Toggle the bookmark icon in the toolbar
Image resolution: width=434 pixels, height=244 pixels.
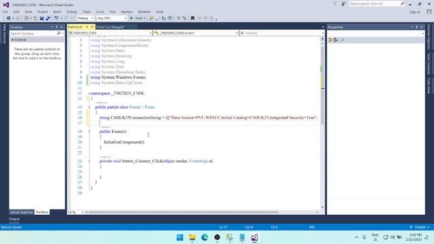pyautogui.click(x=193, y=18)
